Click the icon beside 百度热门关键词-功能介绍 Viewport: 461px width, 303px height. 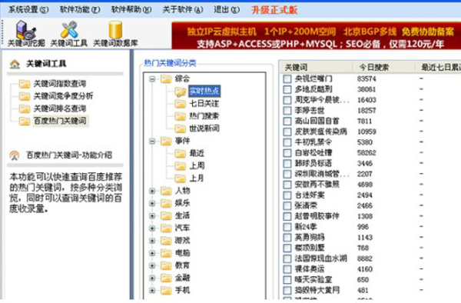tap(15, 155)
